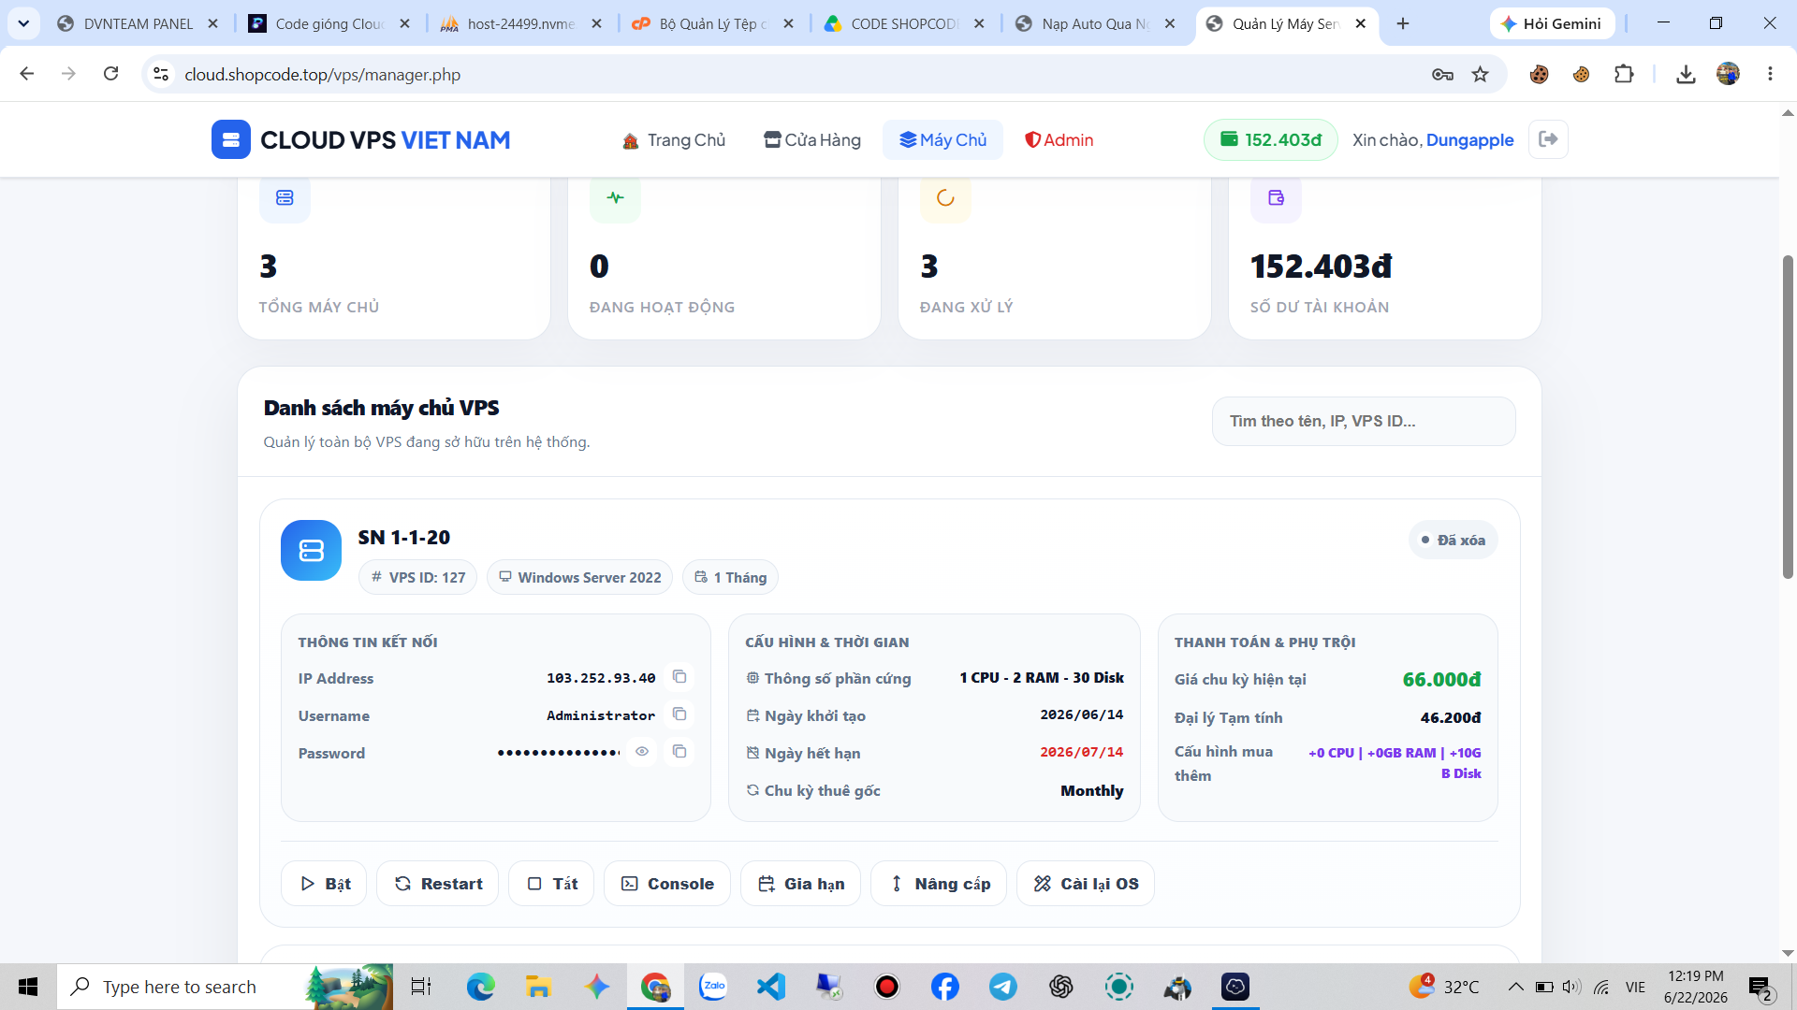Open the password manager key icon
1797x1010 pixels.
click(1442, 75)
